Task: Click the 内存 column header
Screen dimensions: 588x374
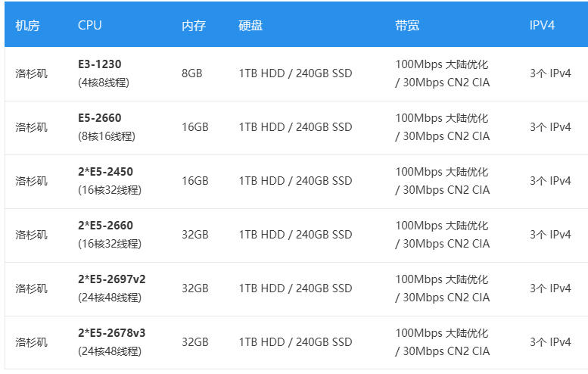Action: pos(194,26)
